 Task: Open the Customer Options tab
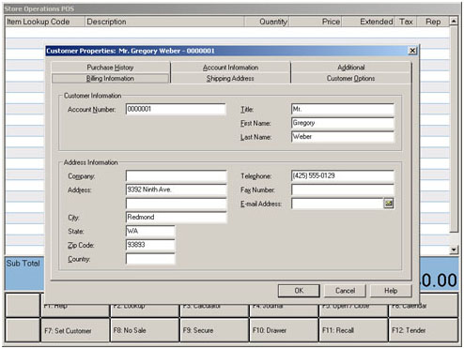point(351,78)
